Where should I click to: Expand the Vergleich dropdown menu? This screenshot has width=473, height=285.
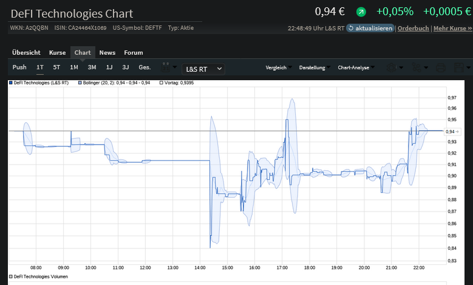(x=278, y=68)
